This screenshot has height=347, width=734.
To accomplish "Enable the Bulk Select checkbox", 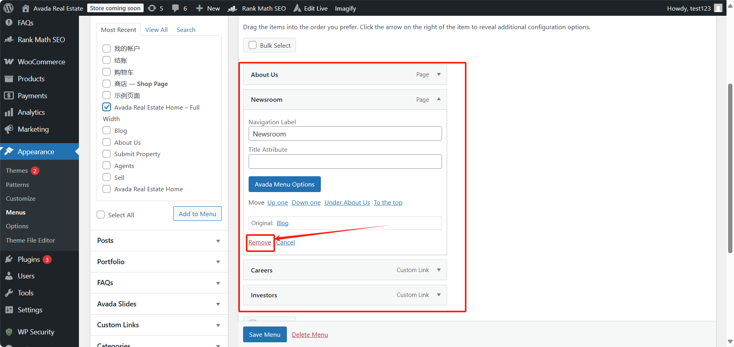I will pyautogui.click(x=253, y=45).
